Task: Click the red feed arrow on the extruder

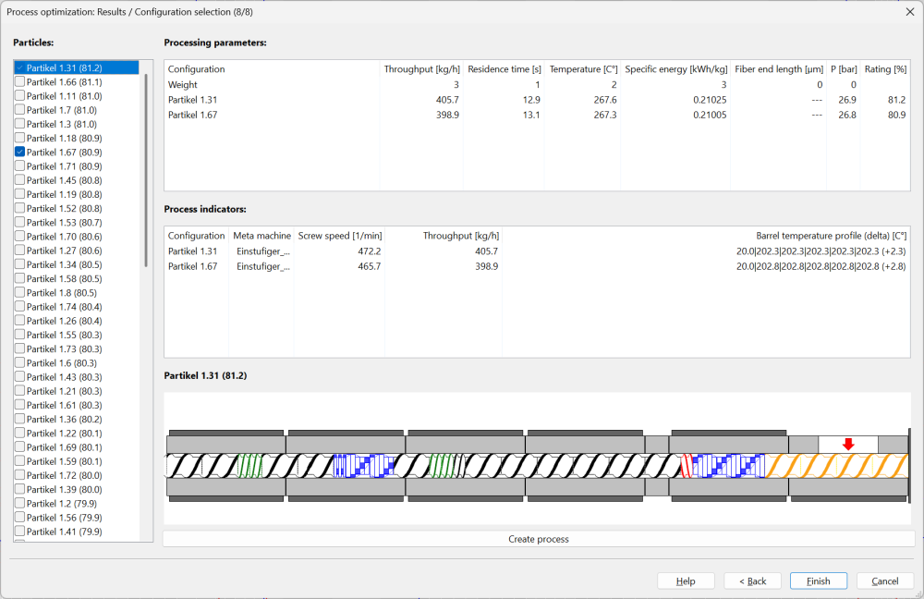Action: click(x=848, y=444)
